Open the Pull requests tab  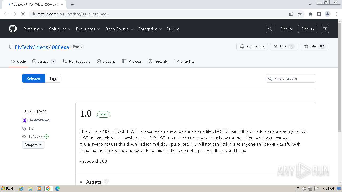(76, 61)
